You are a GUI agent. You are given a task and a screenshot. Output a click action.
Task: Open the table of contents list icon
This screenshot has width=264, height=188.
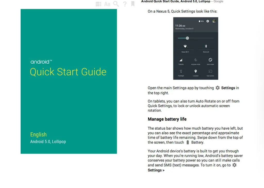tap(98, 4)
